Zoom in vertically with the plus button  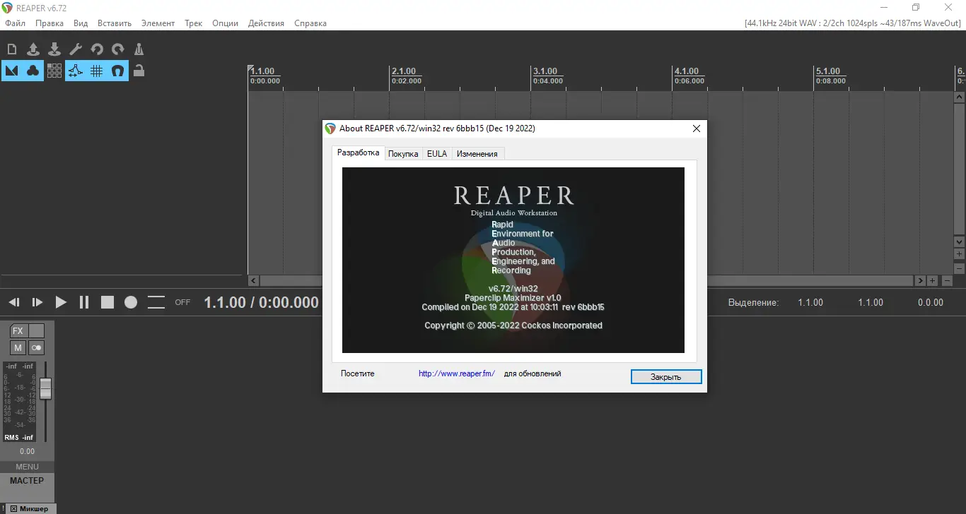point(960,253)
